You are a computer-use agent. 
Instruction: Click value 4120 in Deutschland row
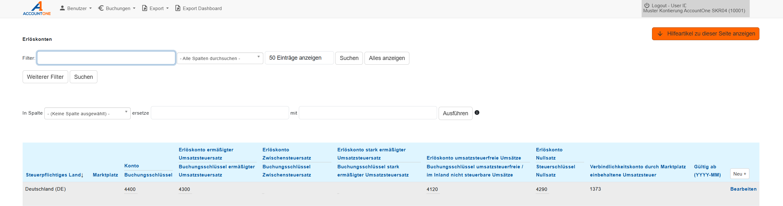click(432, 189)
